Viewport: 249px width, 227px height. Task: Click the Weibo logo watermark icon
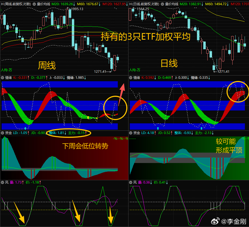click(x=215, y=221)
